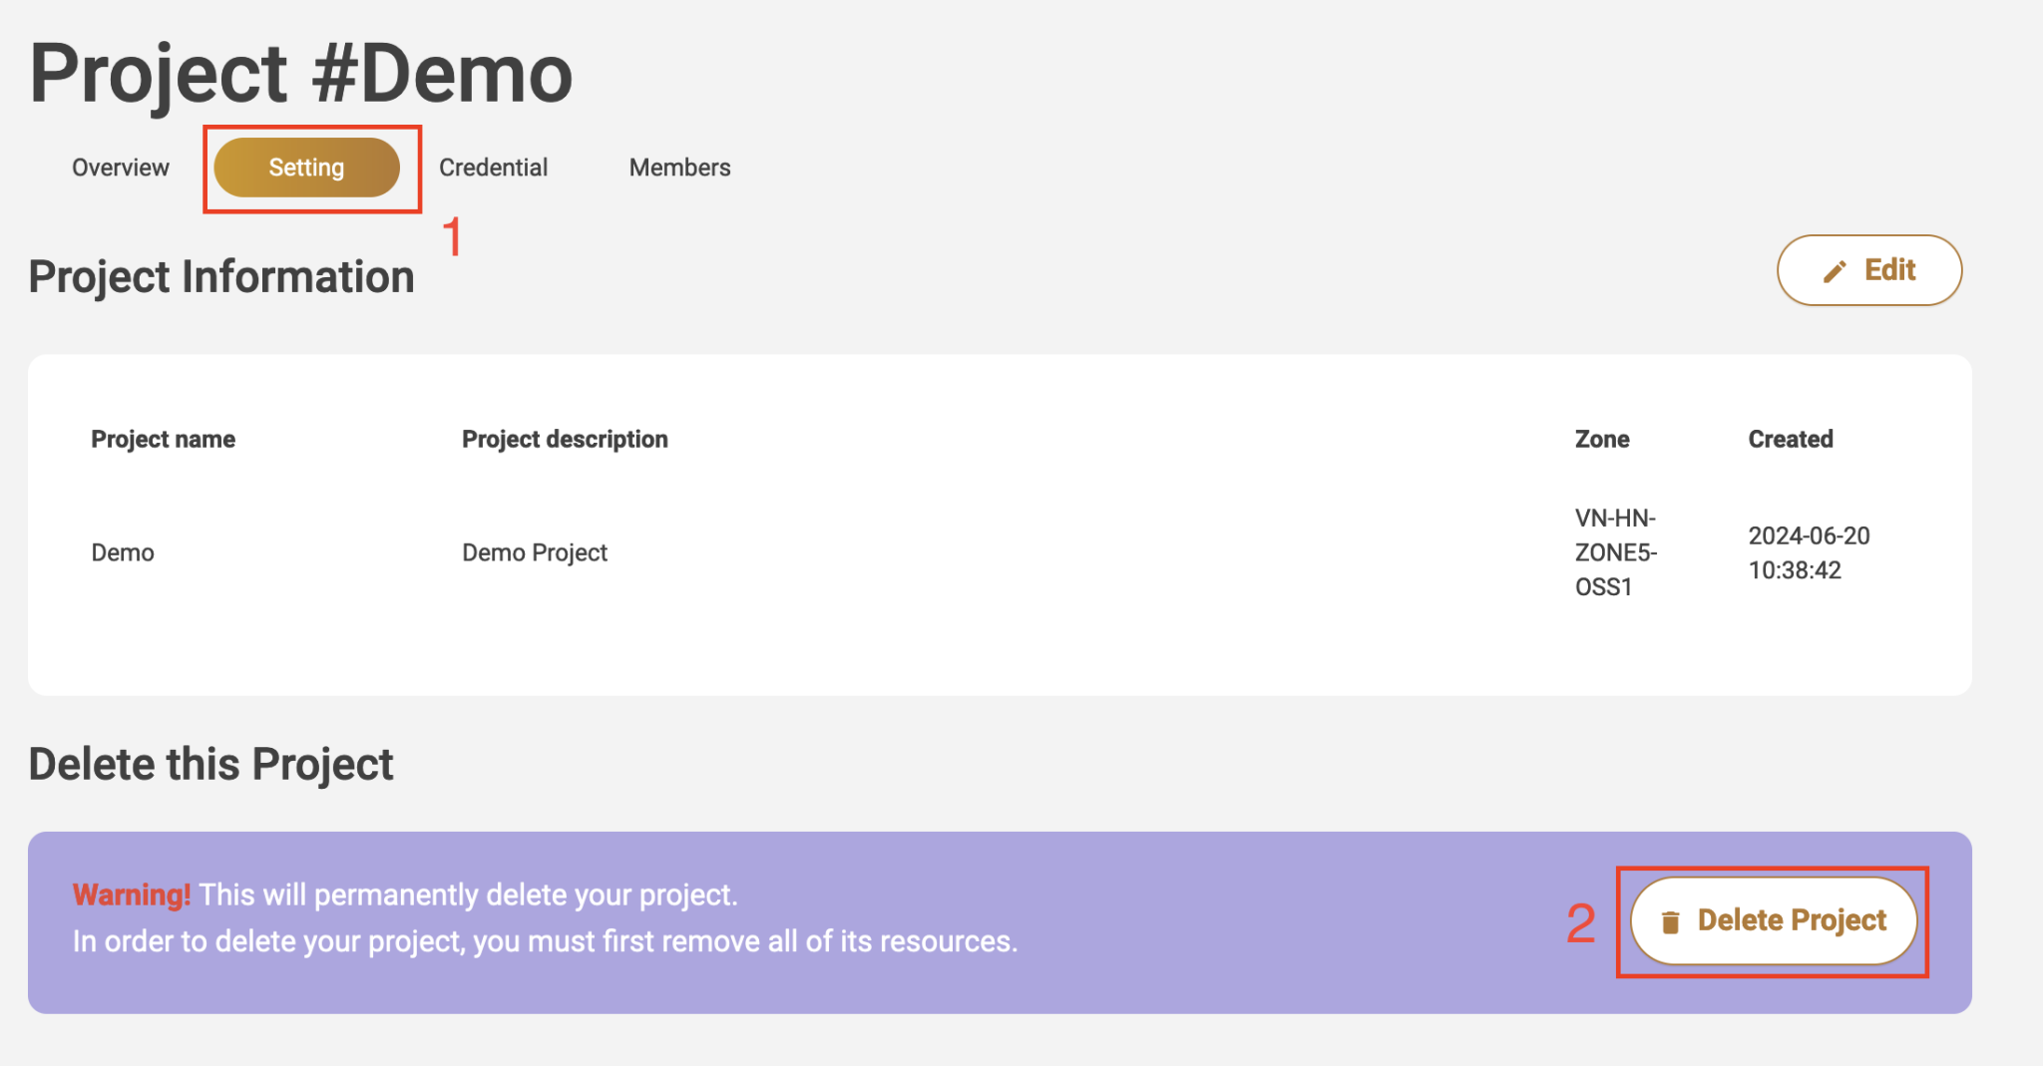The image size is (2043, 1066).
Task: Select the Setting tab
Action: click(x=306, y=168)
